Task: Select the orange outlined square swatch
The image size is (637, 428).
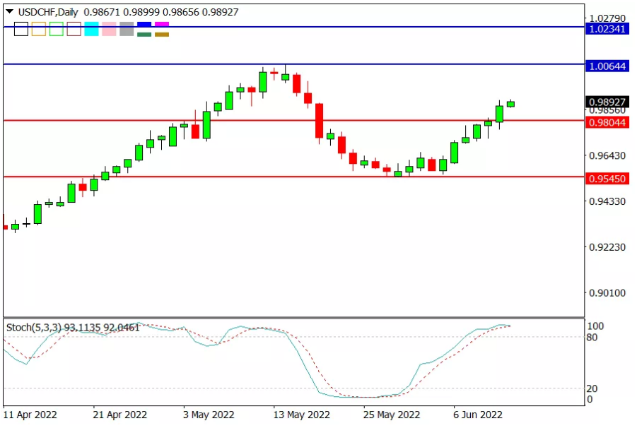Action: tap(39, 29)
